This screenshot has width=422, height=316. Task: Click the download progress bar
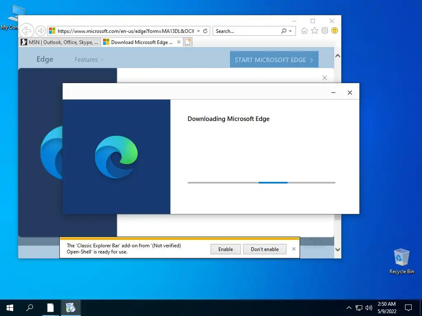261,183
